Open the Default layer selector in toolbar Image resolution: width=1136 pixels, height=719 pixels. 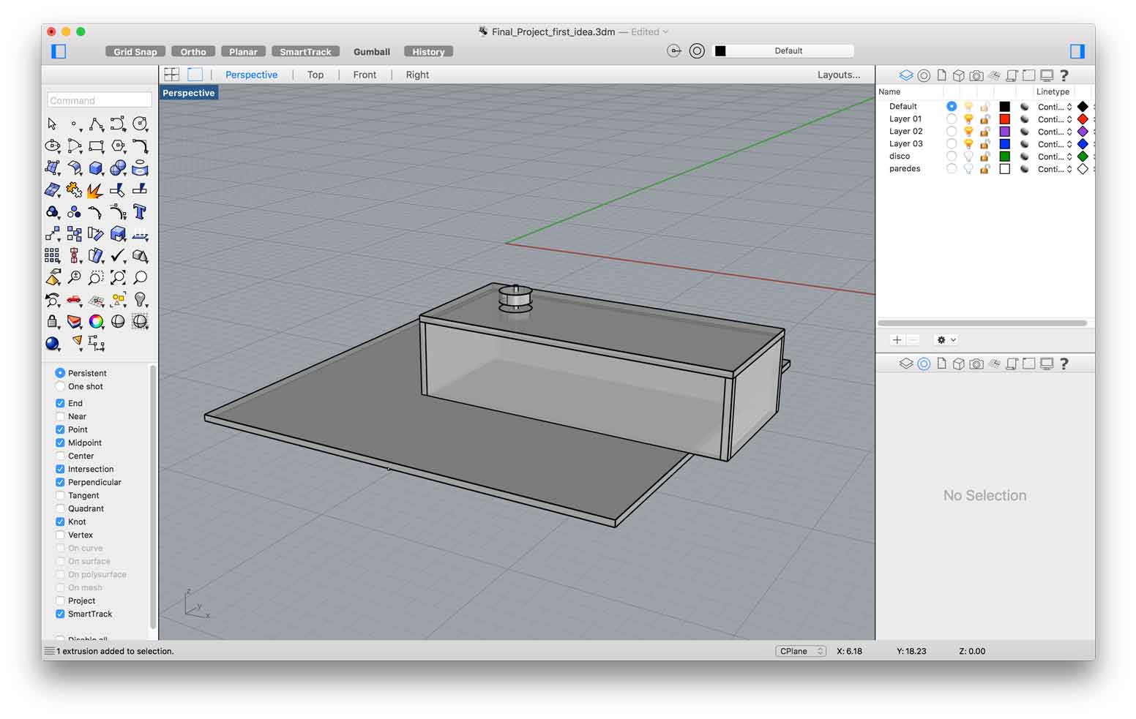tap(783, 50)
